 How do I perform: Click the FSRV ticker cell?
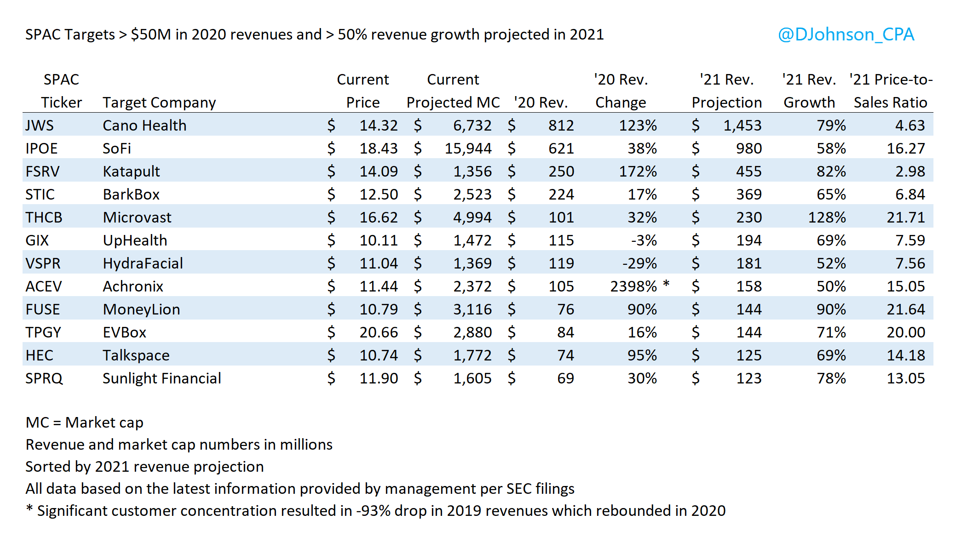click(x=42, y=171)
